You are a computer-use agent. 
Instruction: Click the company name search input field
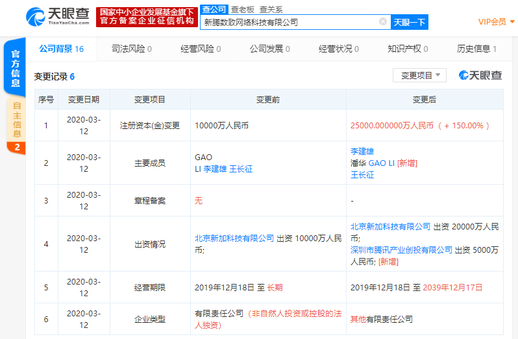click(289, 22)
